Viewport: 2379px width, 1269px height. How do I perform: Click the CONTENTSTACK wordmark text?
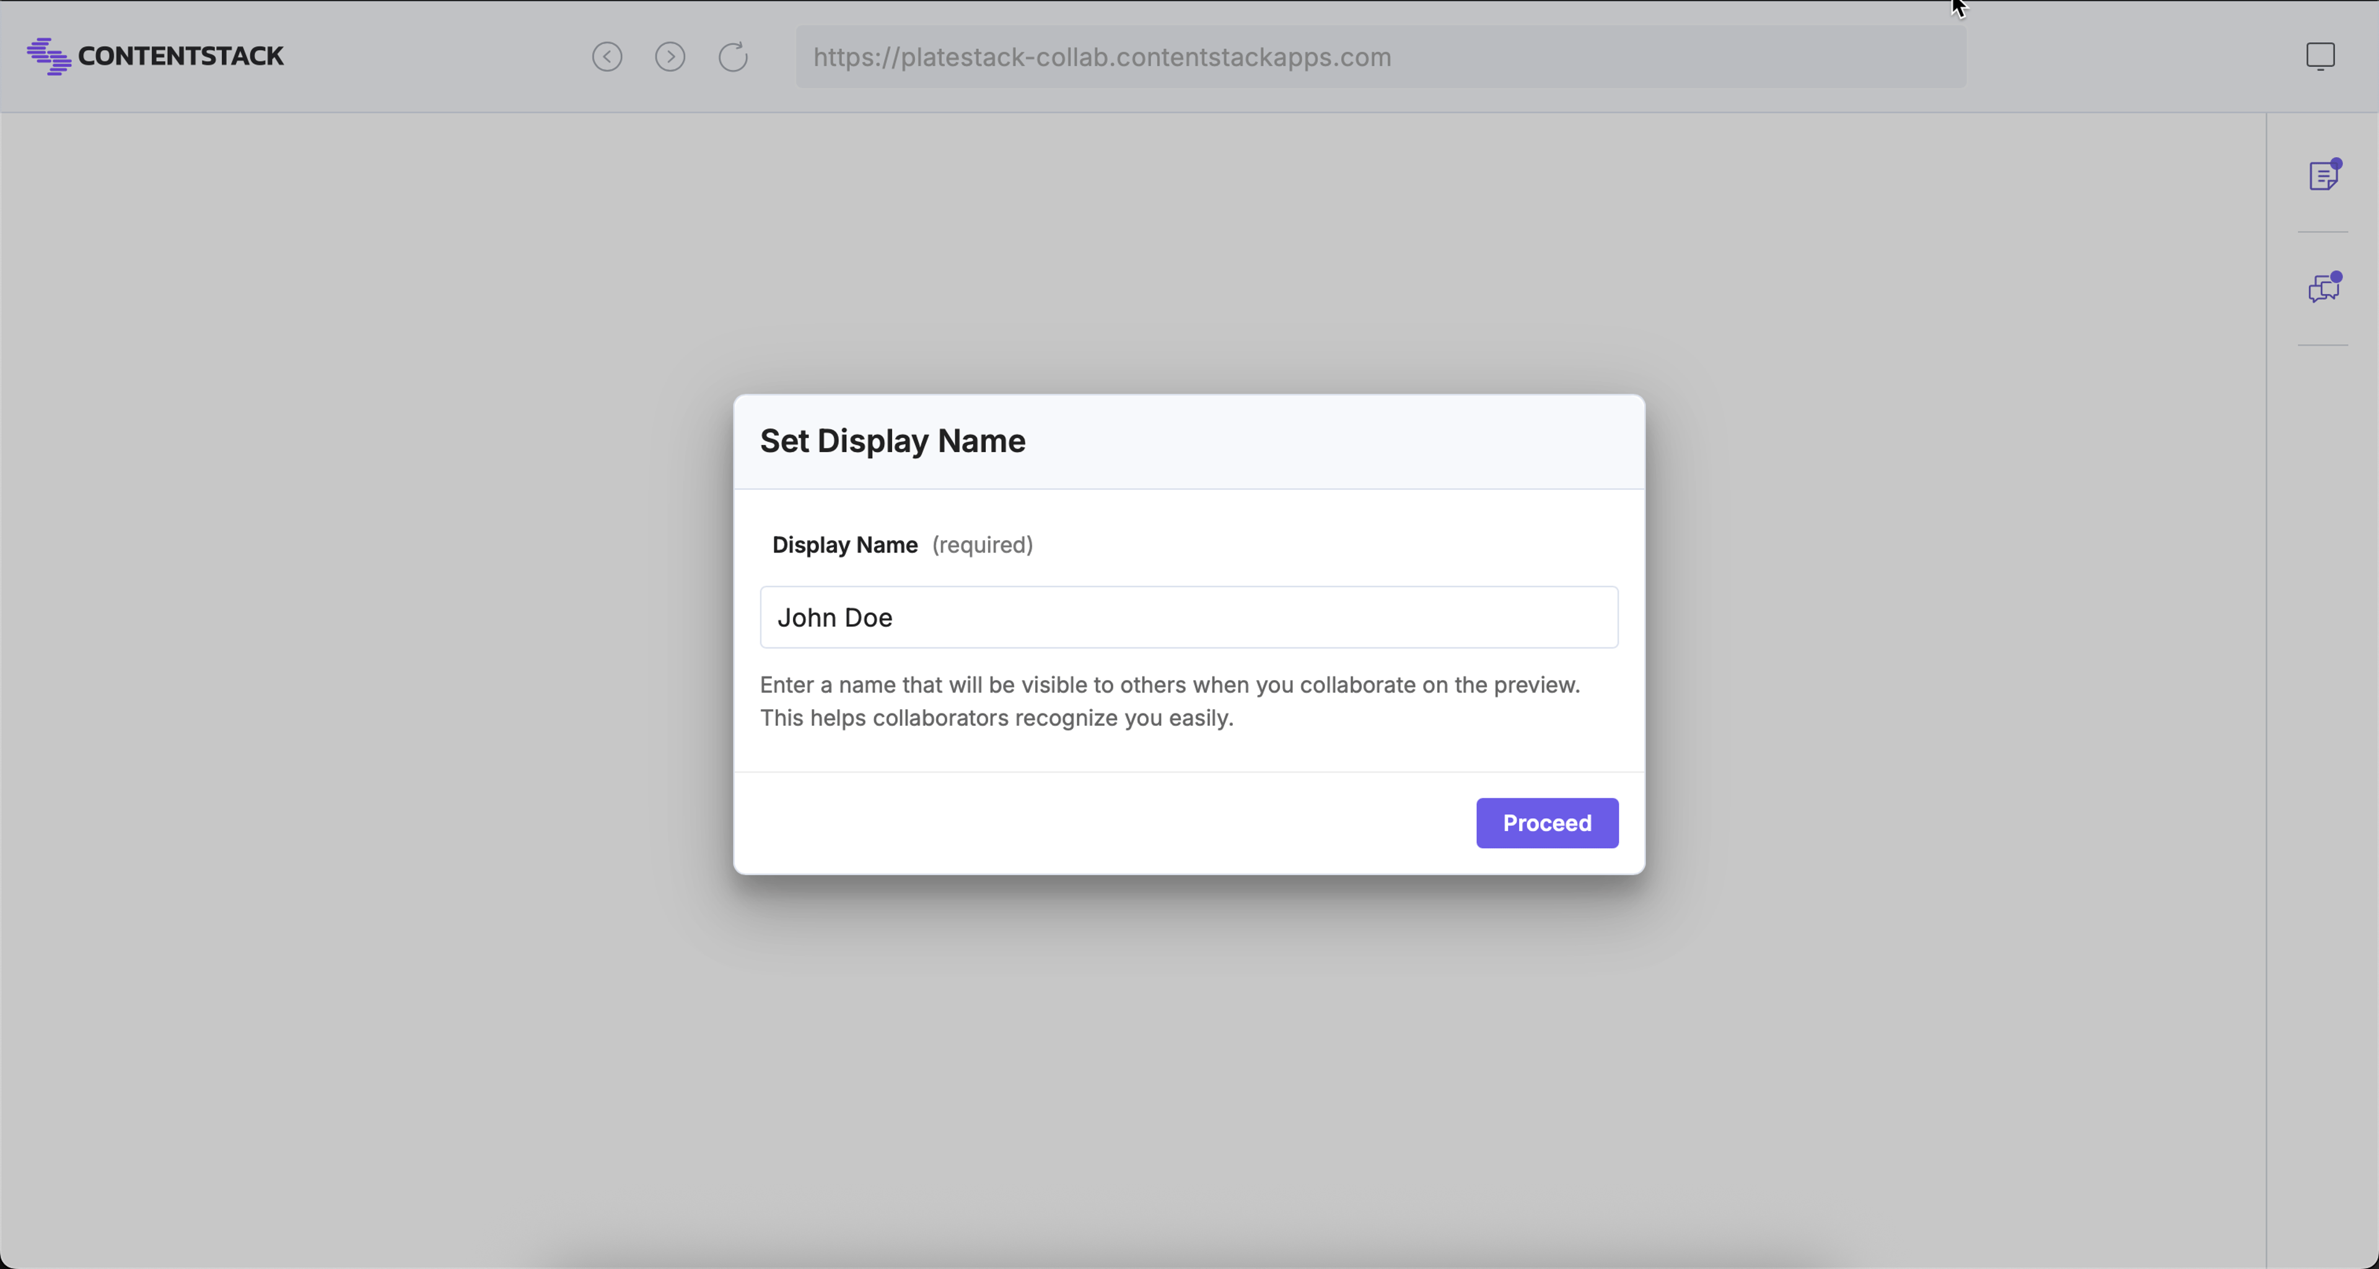181,56
